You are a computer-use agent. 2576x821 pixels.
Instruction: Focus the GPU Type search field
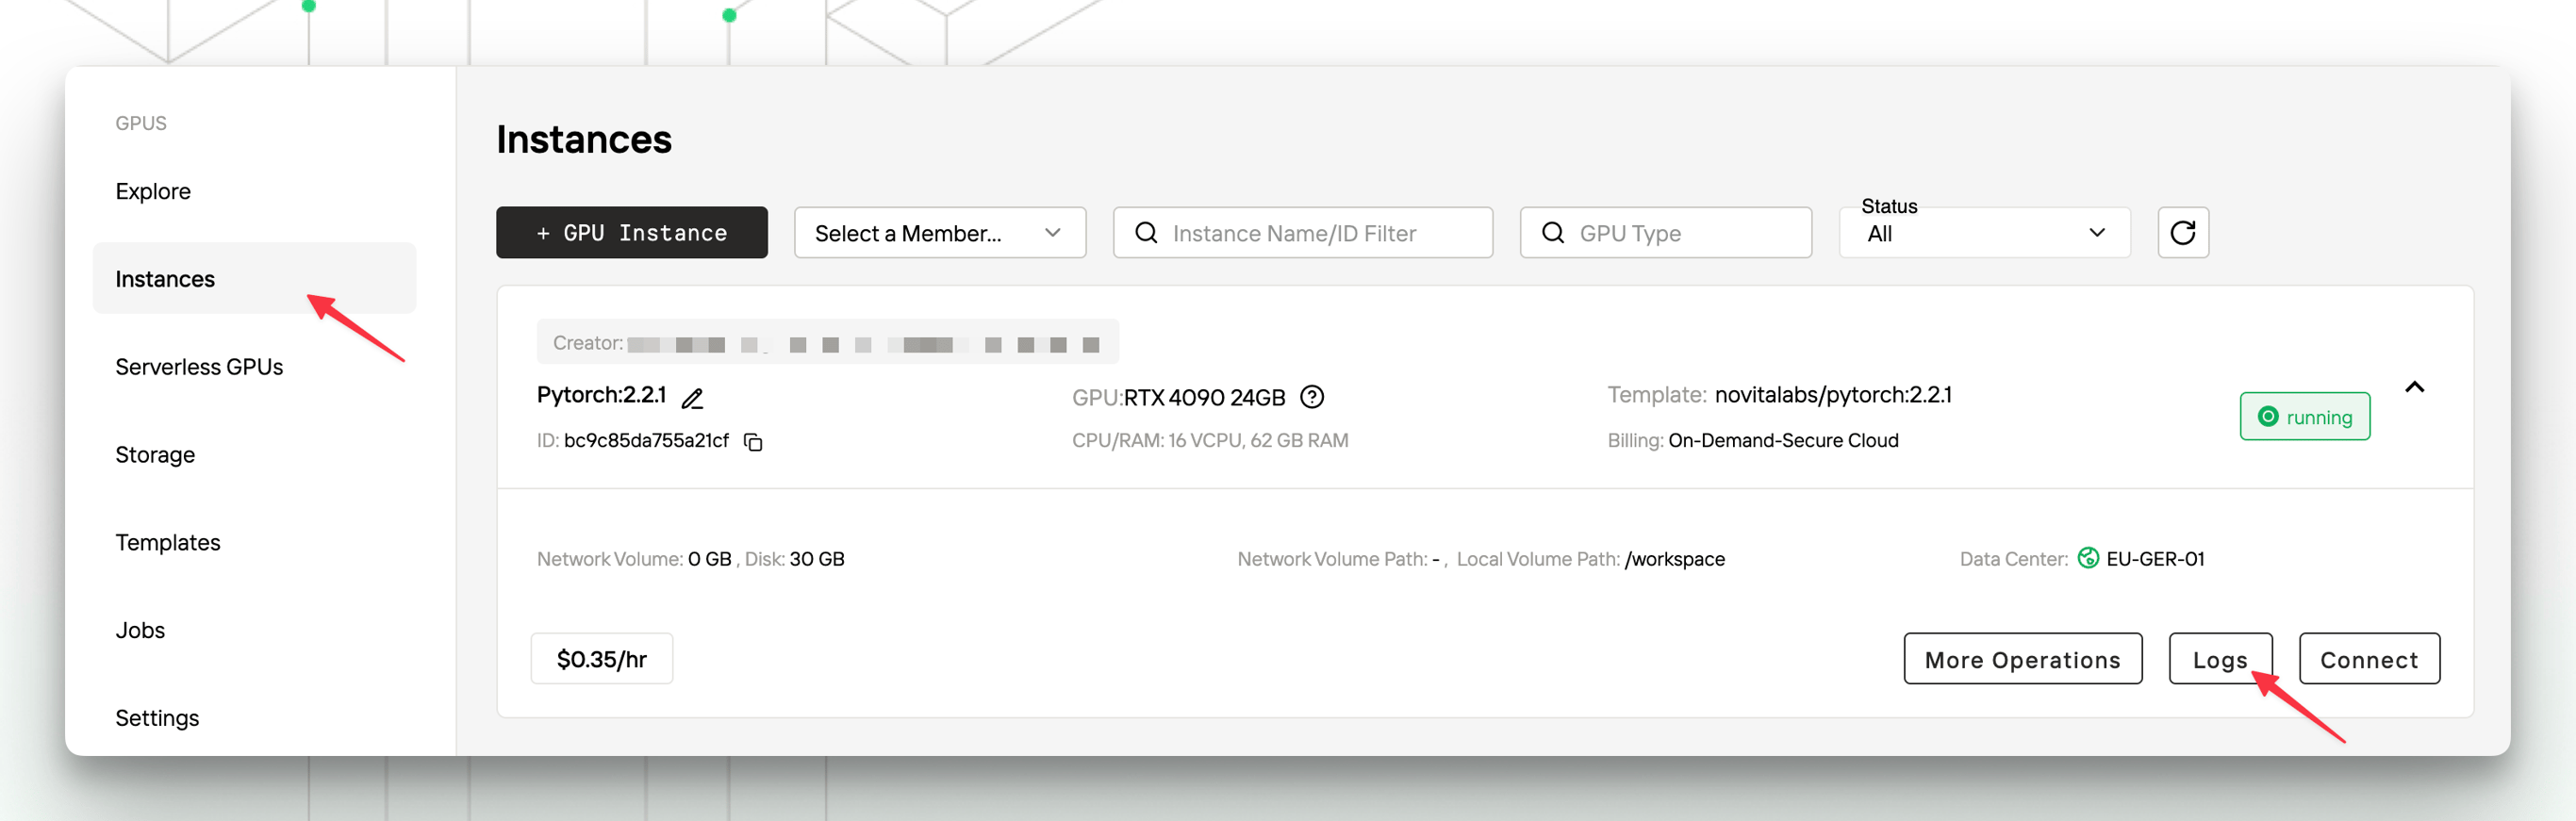(1666, 233)
